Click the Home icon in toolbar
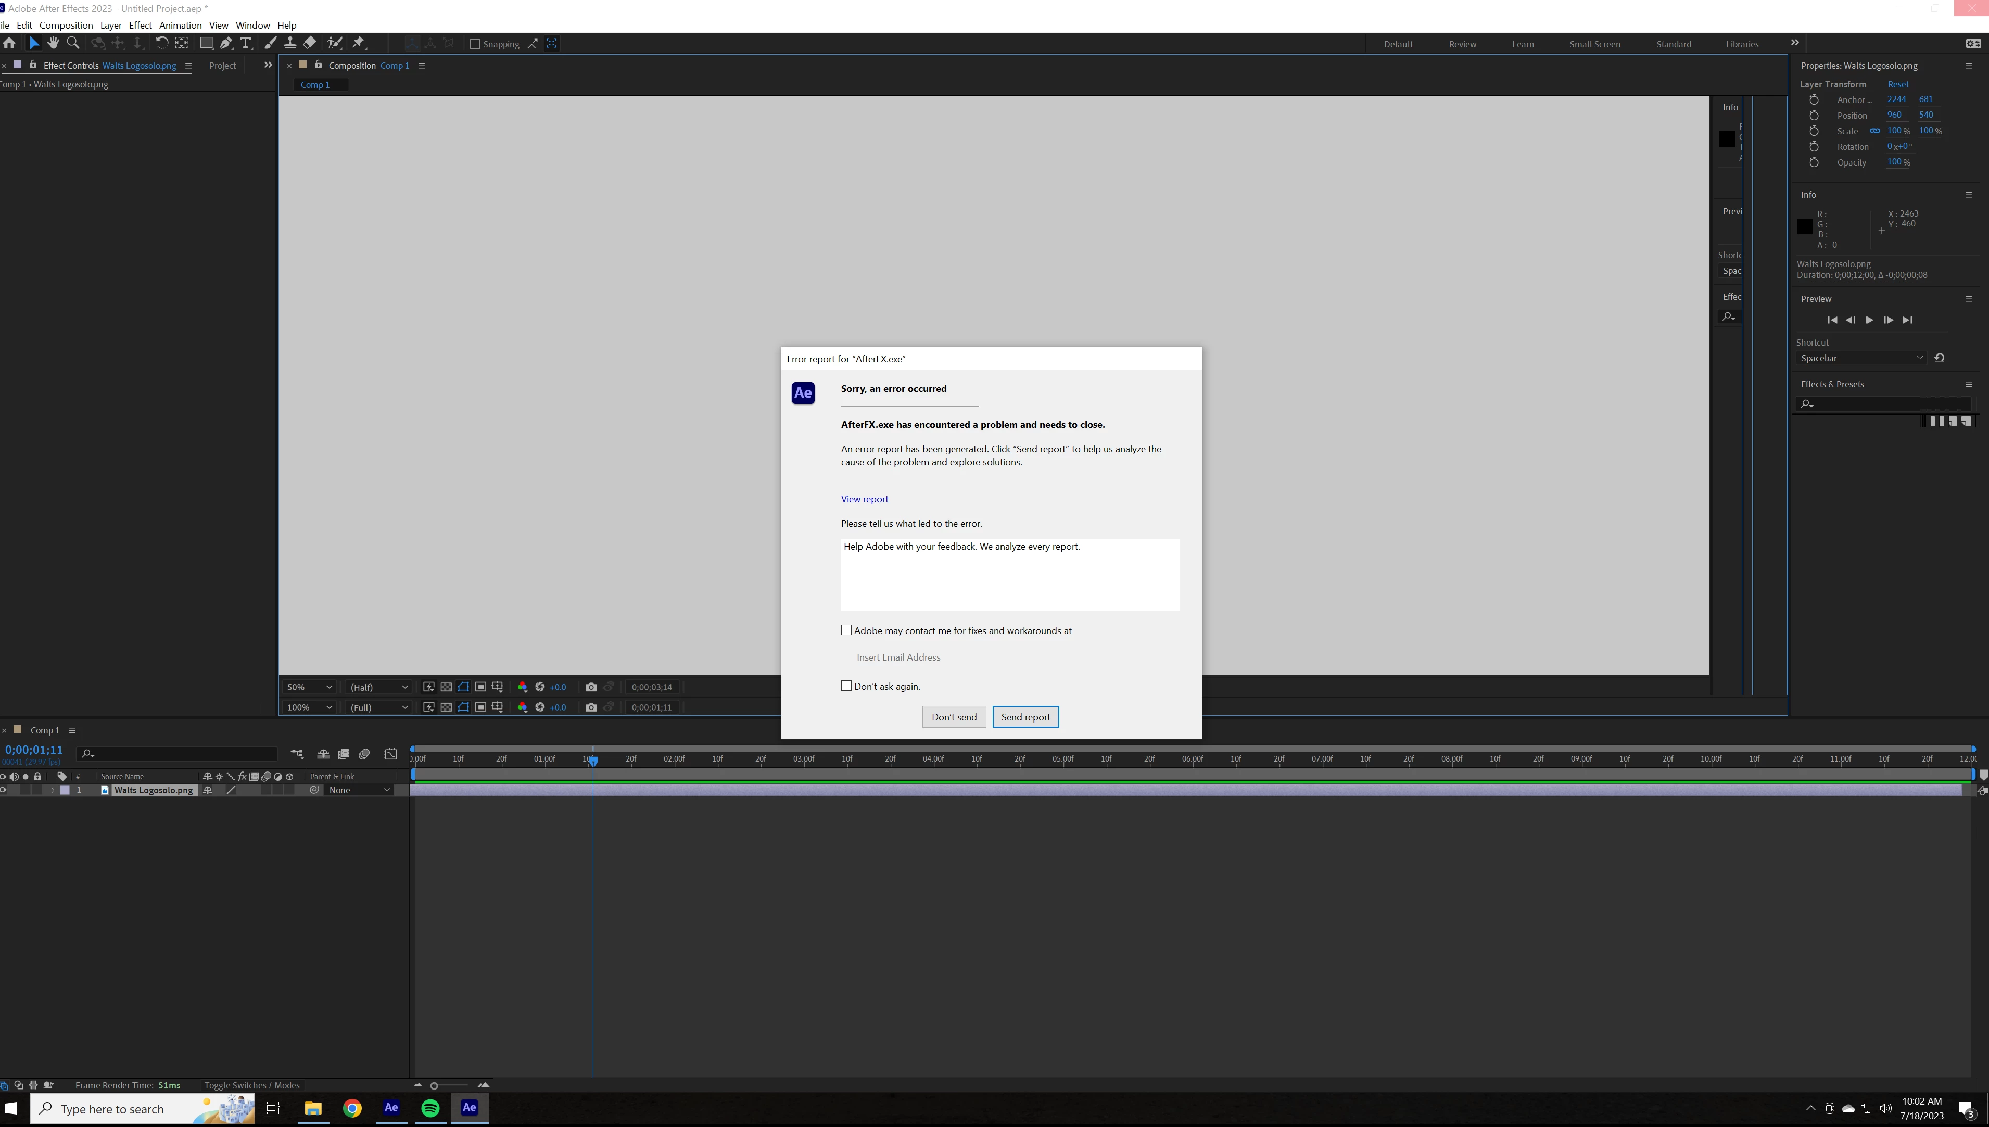 pyautogui.click(x=9, y=43)
